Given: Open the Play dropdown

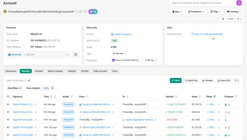Looking at the screenshot, I should (215, 12).
